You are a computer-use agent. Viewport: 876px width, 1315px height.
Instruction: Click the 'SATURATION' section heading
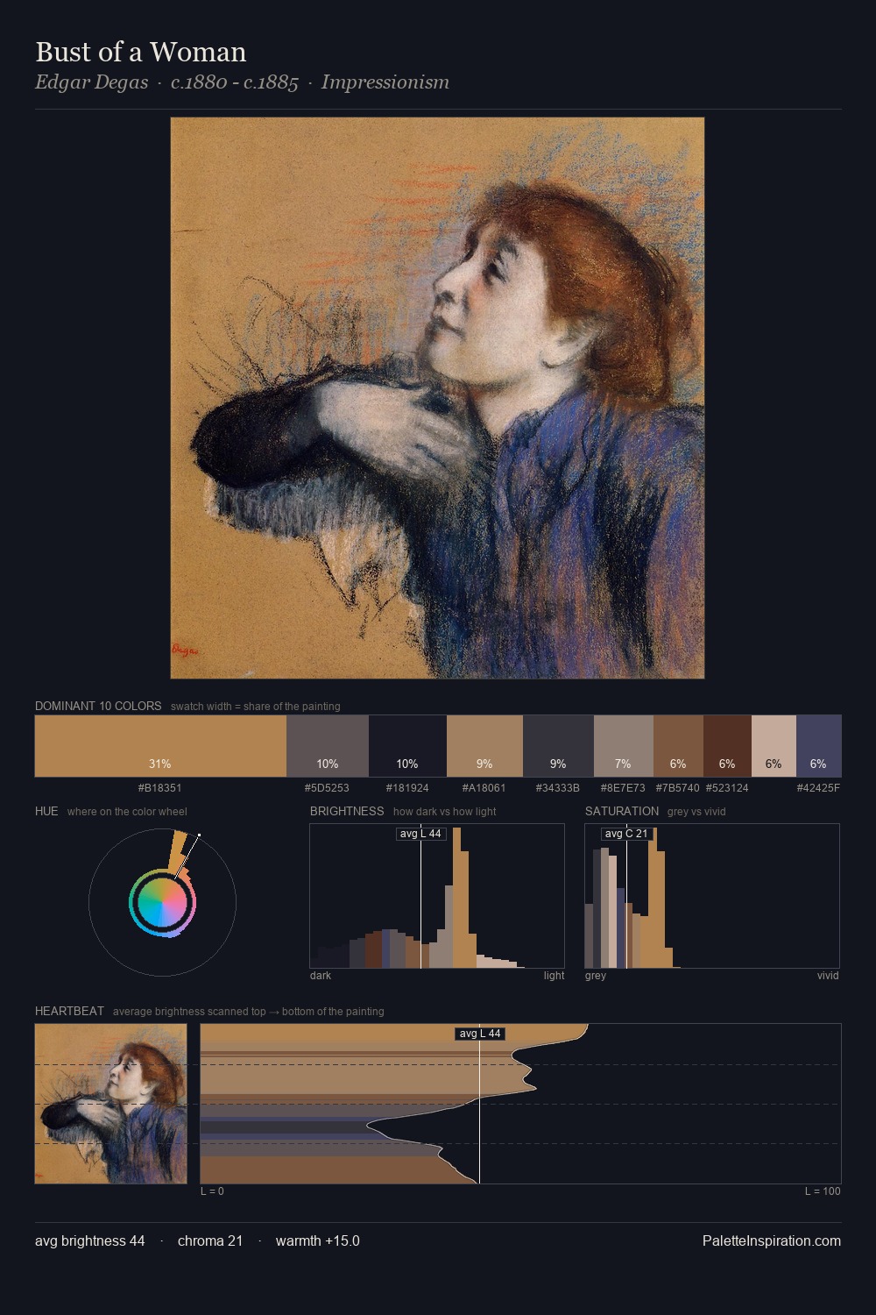(622, 811)
